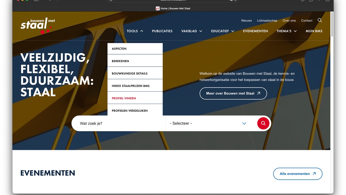Click Profiel Vinden menu entry
Image resolution: width=346 pixels, height=195 pixels.
(x=124, y=99)
